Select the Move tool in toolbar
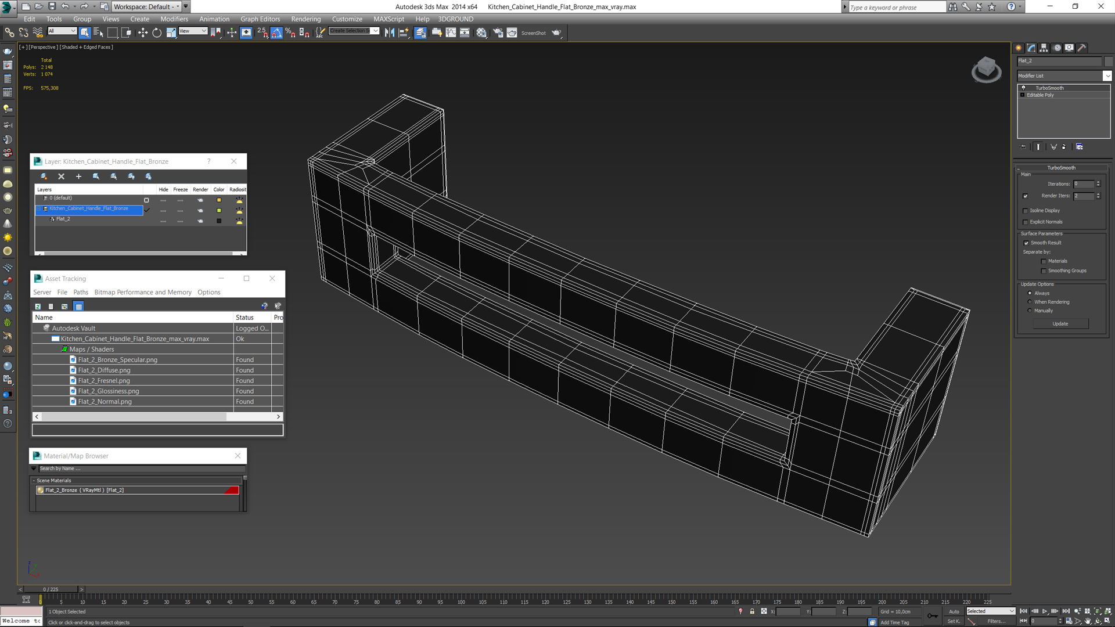Viewport: 1115px width, 627px height. (143, 33)
